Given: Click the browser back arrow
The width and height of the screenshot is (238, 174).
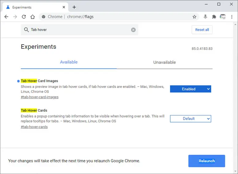Looking at the screenshot, I should click(6, 17).
